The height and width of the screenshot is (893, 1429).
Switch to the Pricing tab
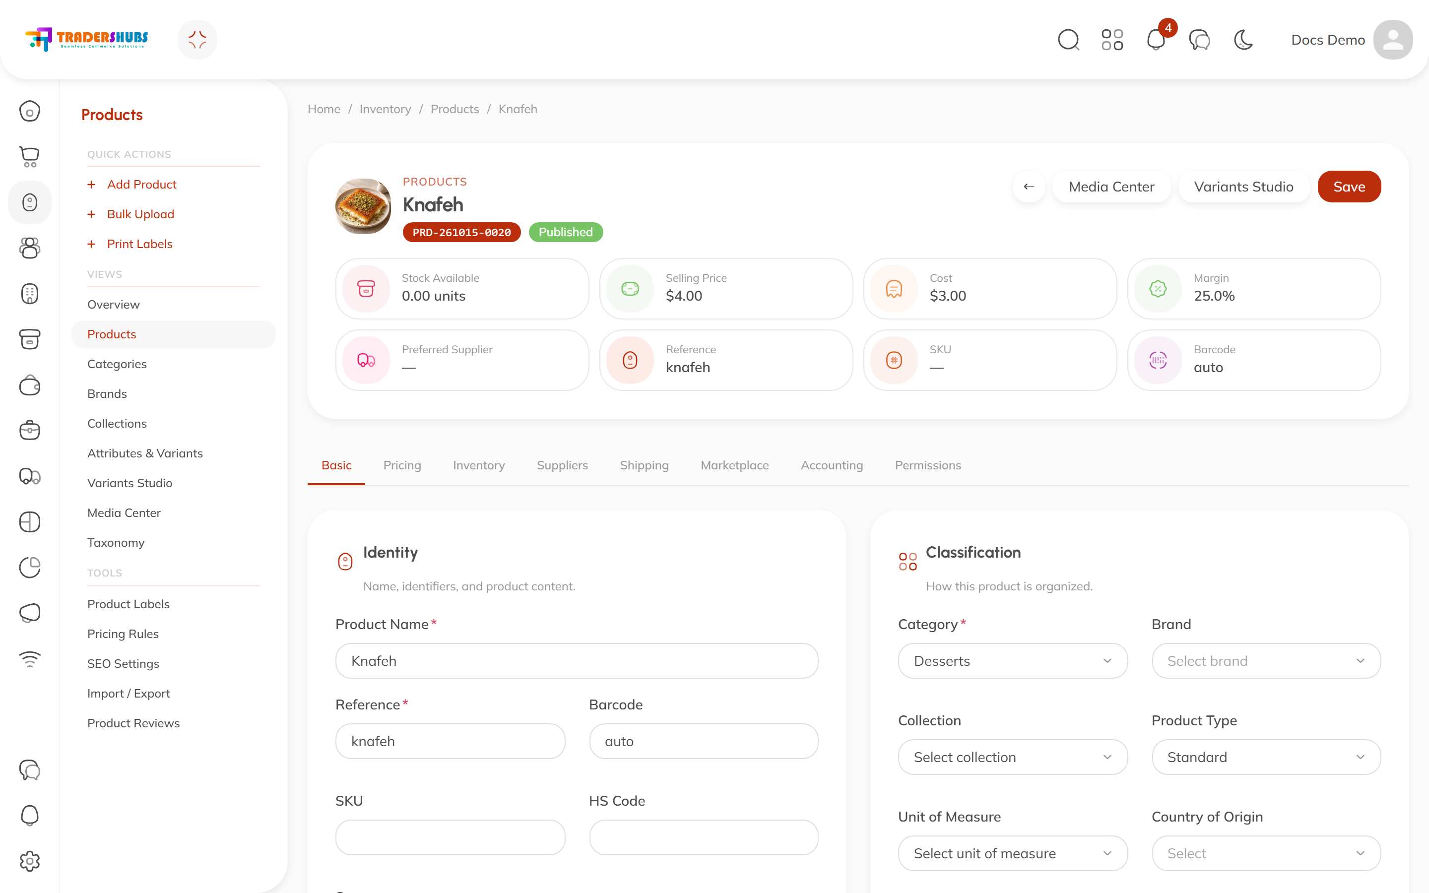pyautogui.click(x=402, y=465)
